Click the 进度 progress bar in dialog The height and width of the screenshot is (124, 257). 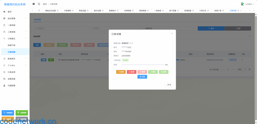point(143,65)
